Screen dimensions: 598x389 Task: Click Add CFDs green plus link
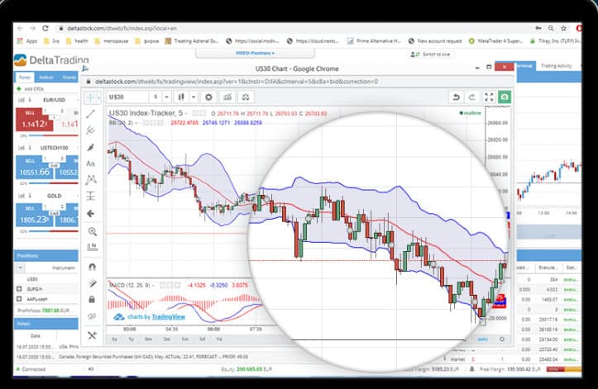[31, 89]
